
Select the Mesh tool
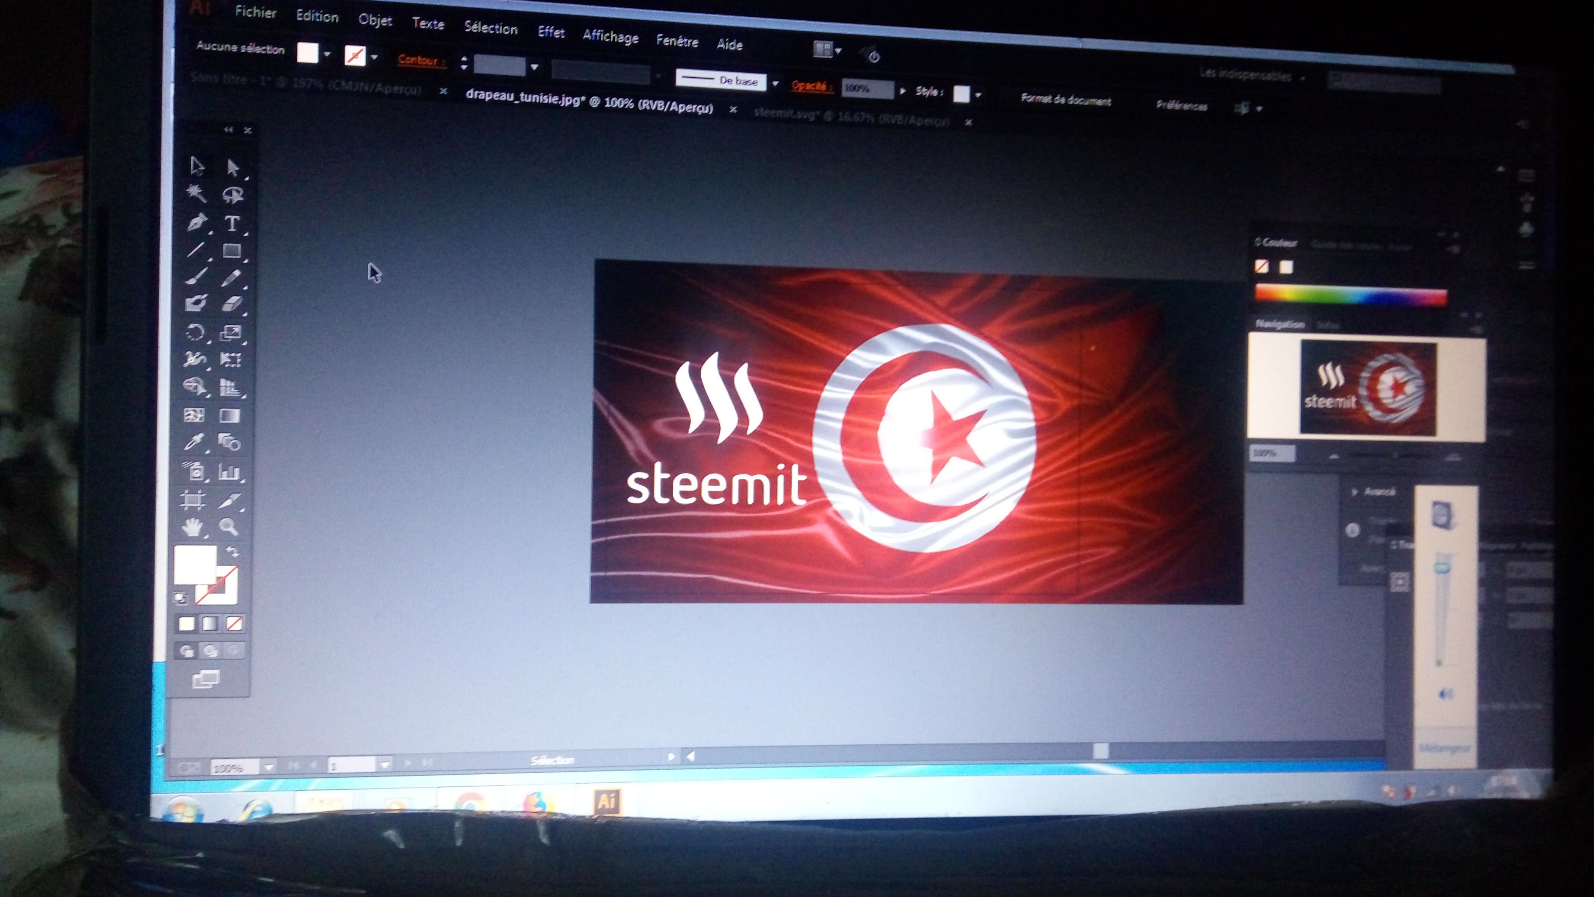pos(194,415)
